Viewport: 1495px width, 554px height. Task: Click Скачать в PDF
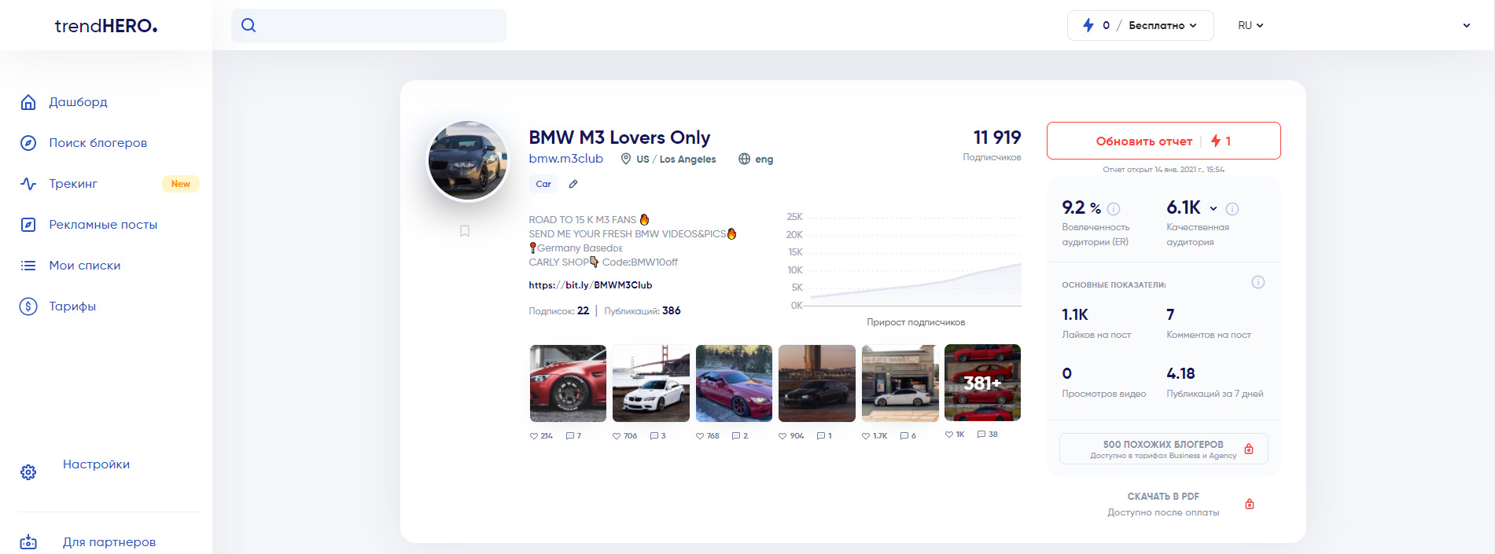pyautogui.click(x=1163, y=497)
